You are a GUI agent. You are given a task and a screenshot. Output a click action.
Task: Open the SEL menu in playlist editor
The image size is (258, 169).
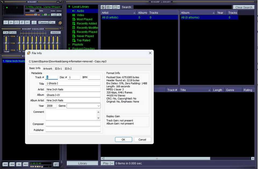click(x=19, y=164)
